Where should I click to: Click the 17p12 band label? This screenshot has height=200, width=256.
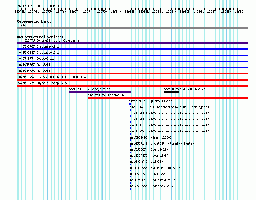coord(22,25)
